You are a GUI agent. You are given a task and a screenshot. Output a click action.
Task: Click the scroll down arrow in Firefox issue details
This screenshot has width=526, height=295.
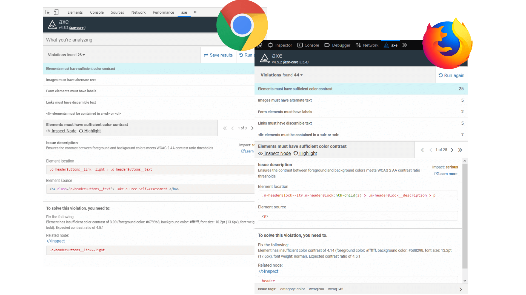click(465, 281)
